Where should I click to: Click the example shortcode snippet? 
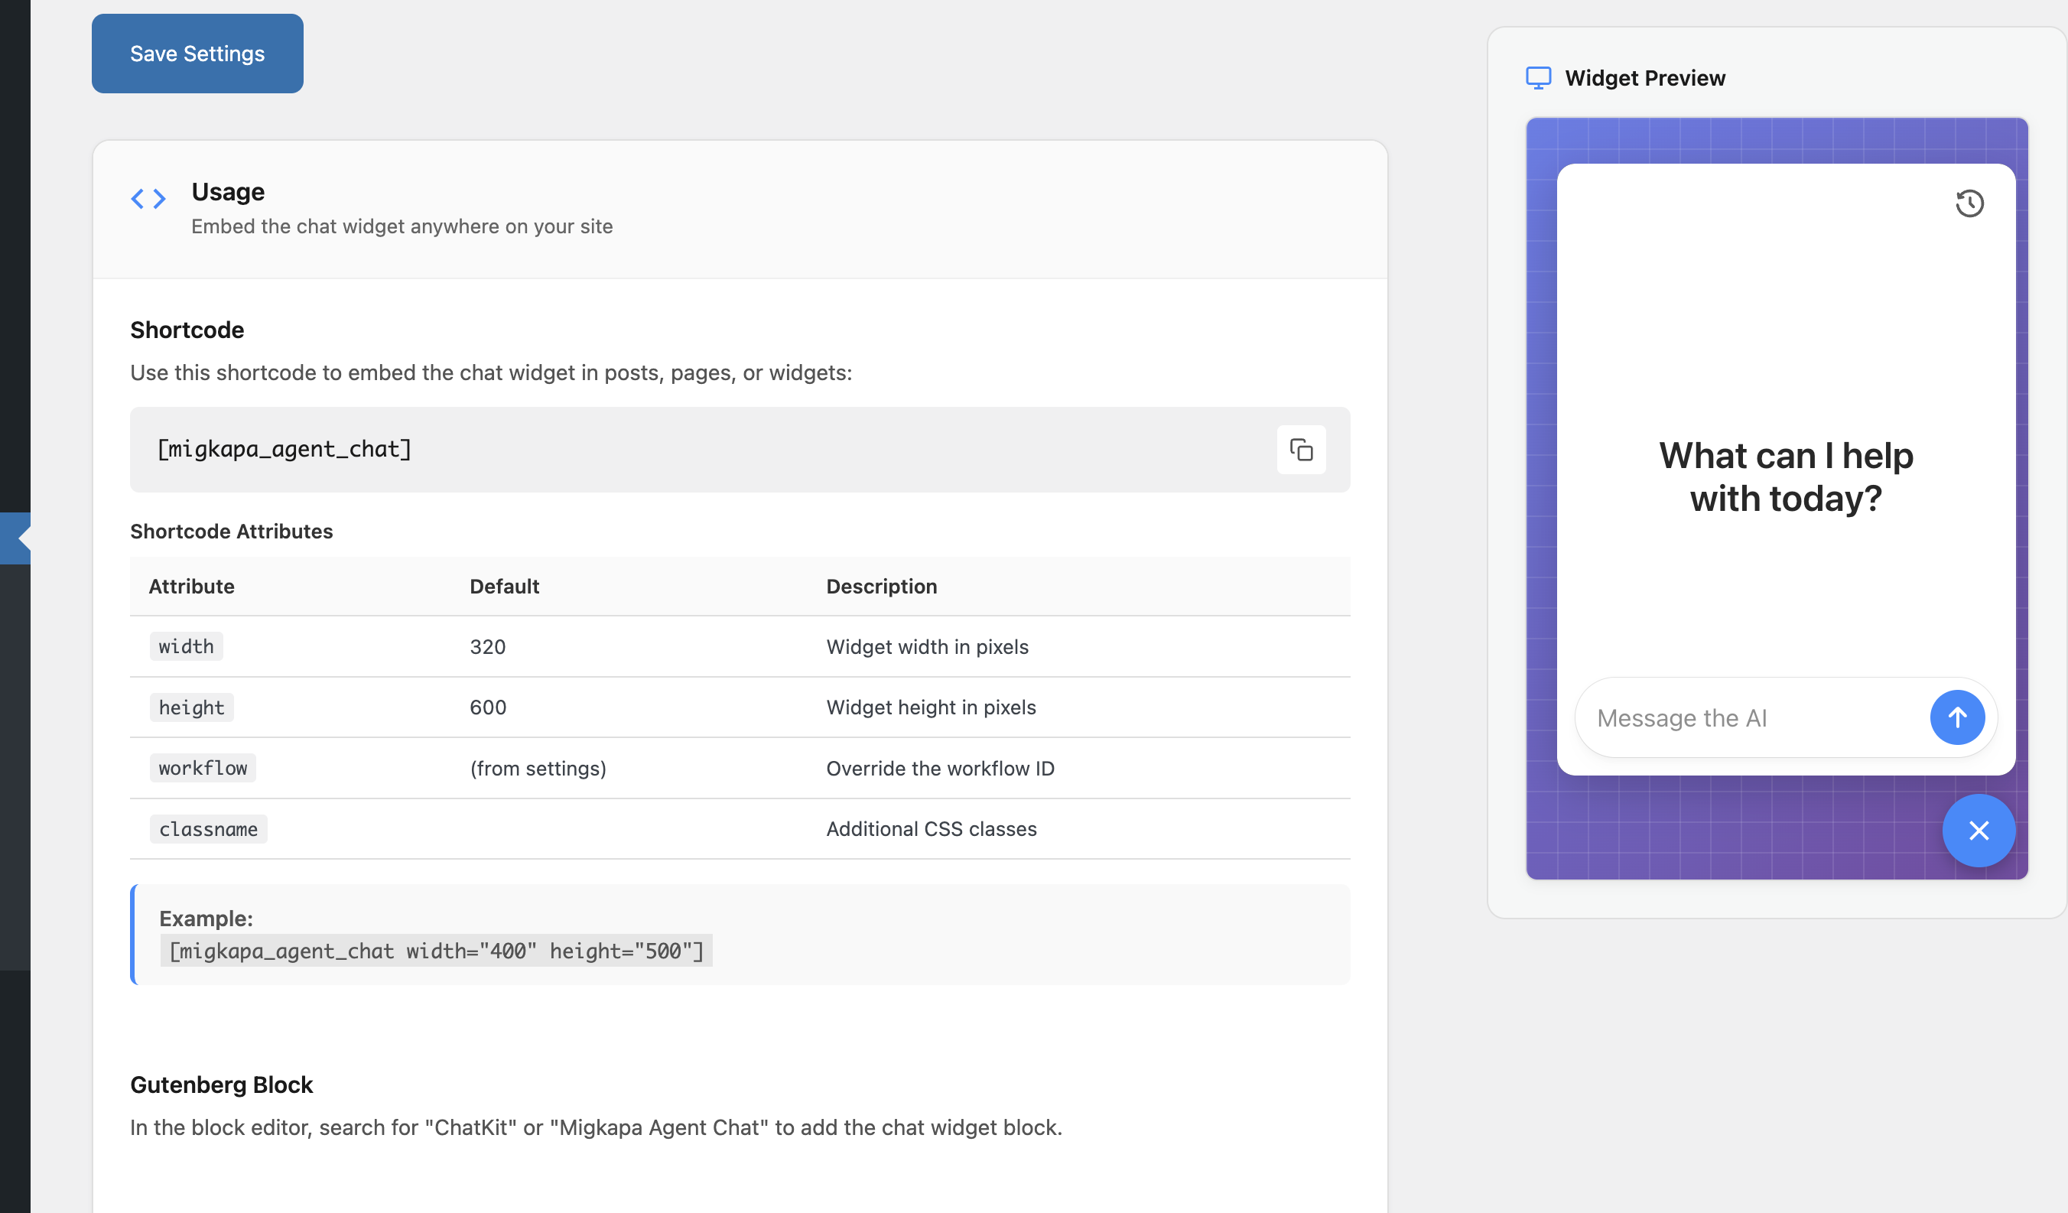pos(436,951)
